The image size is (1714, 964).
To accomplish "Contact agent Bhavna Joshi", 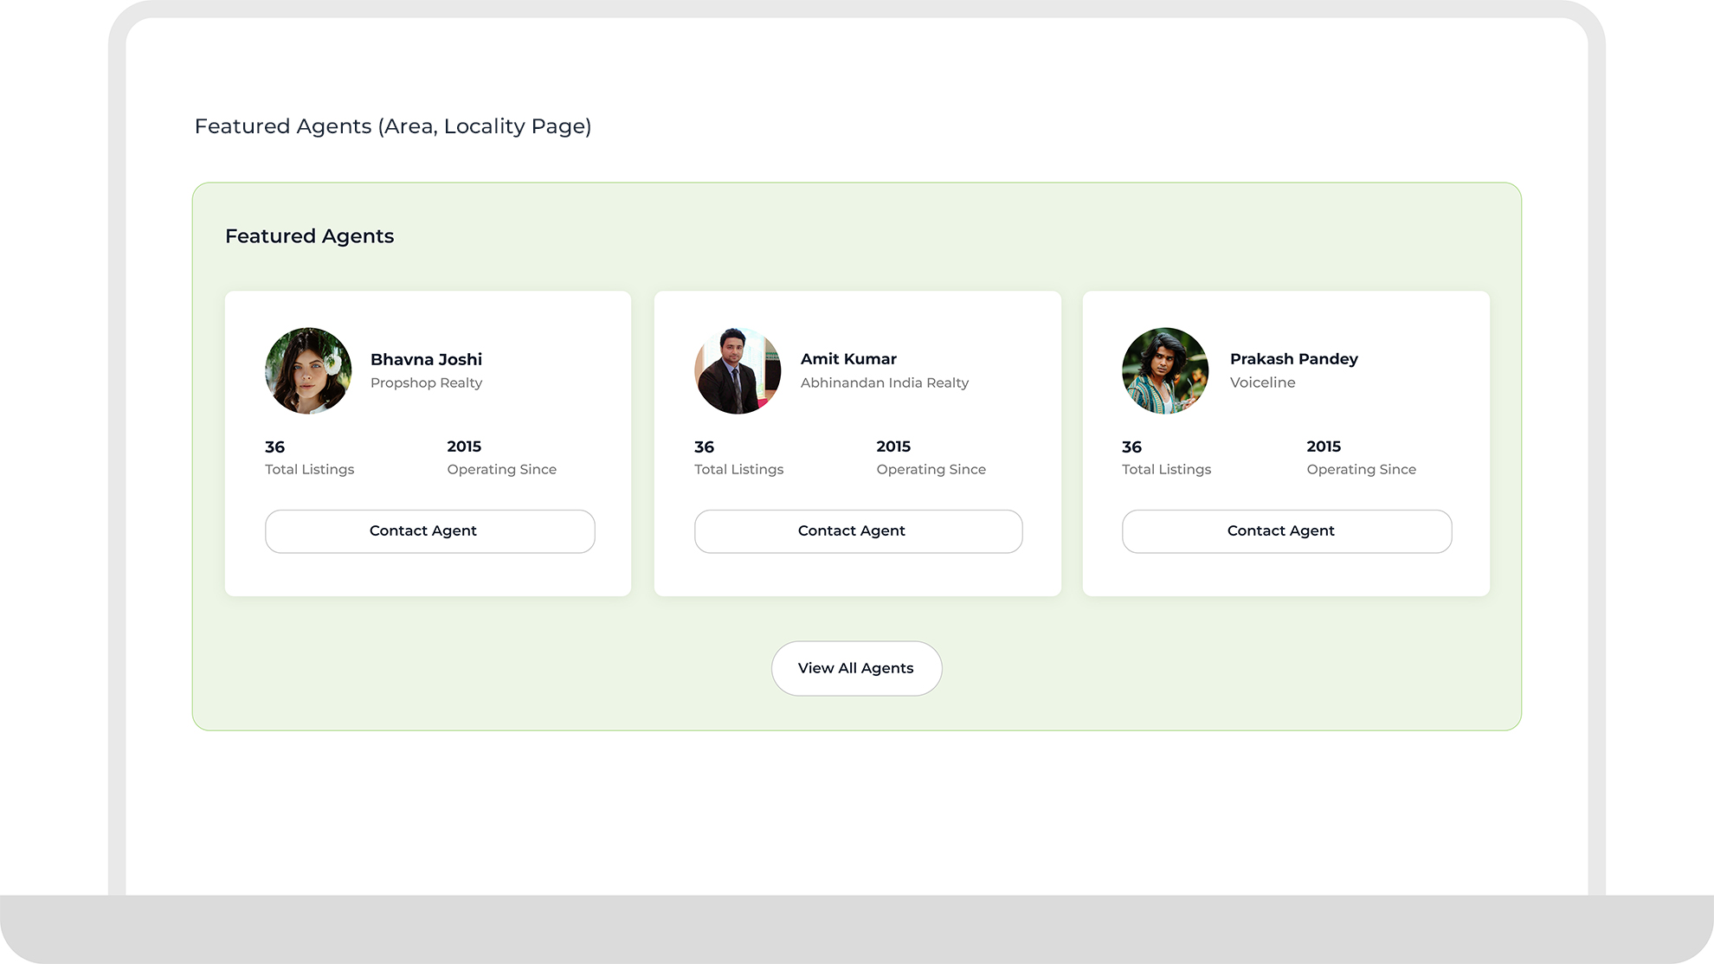I will (x=429, y=531).
